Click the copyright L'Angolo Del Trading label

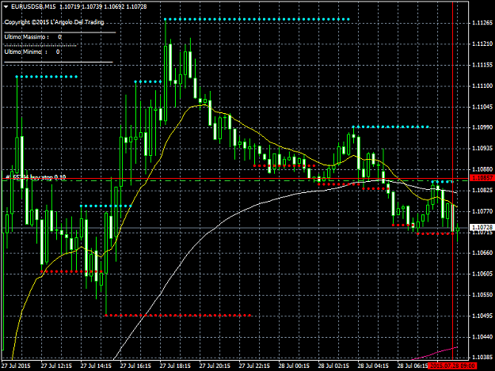pos(54,22)
